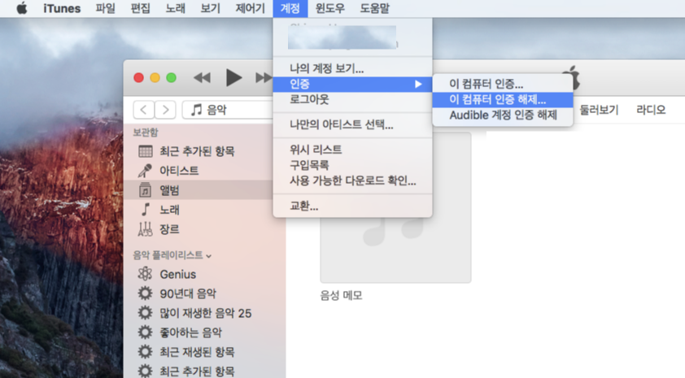Click the gear icon beside 많이 재생한 음악 25
The image size is (685, 378).
pos(145,313)
